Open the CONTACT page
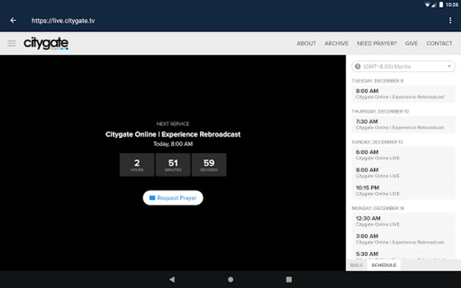The height and width of the screenshot is (288, 461). 439,43
